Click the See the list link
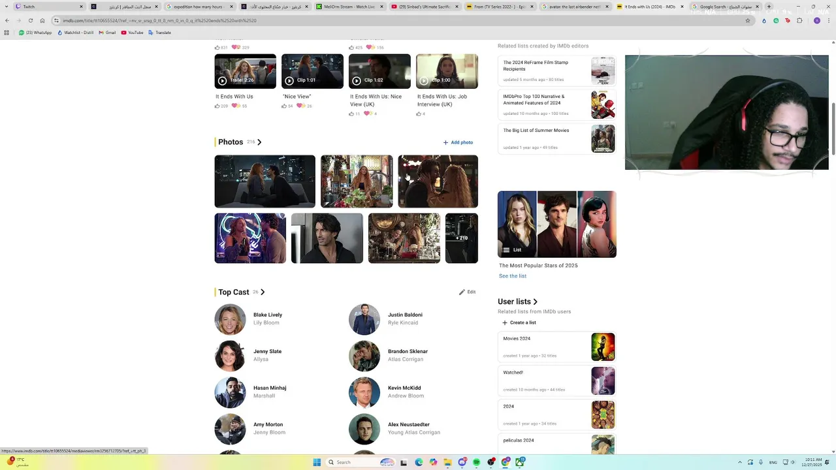Image resolution: width=836 pixels, height=470 pixels. pos(513,276)
